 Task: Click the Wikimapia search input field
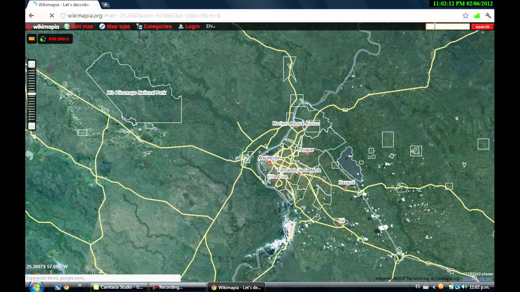[x=448, y=27]
